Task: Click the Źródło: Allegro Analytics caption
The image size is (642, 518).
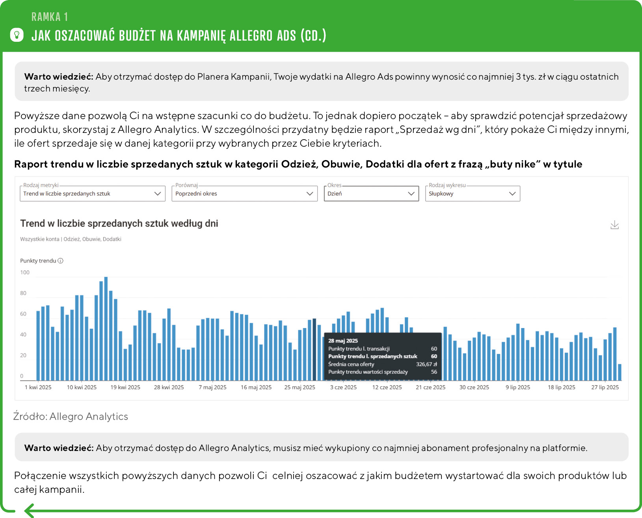Action: [71, 416]
